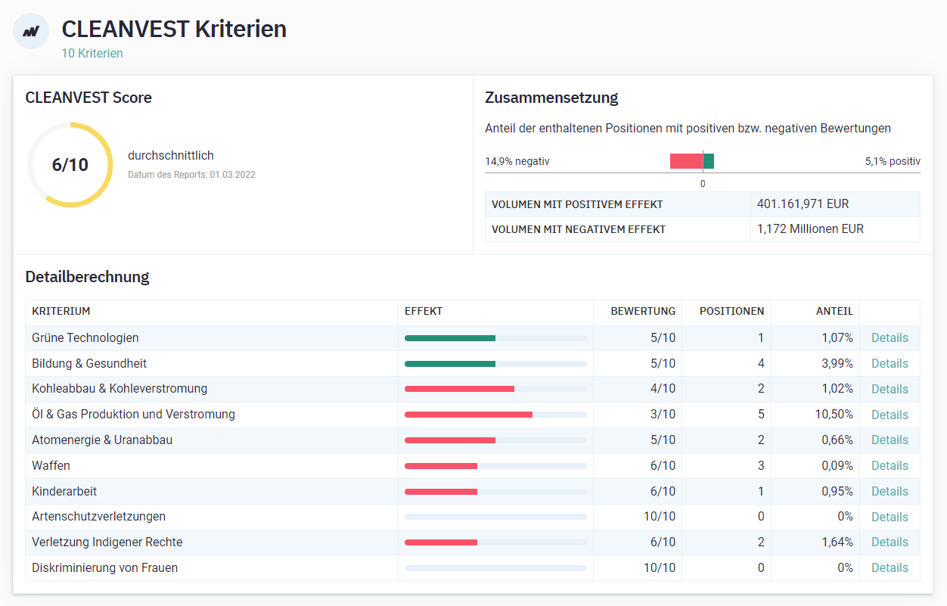Click the "Atomenergie & Uranabbau" criterion name
The height and width of the screenshot is (606, 947).
click(x=102, y=440)
